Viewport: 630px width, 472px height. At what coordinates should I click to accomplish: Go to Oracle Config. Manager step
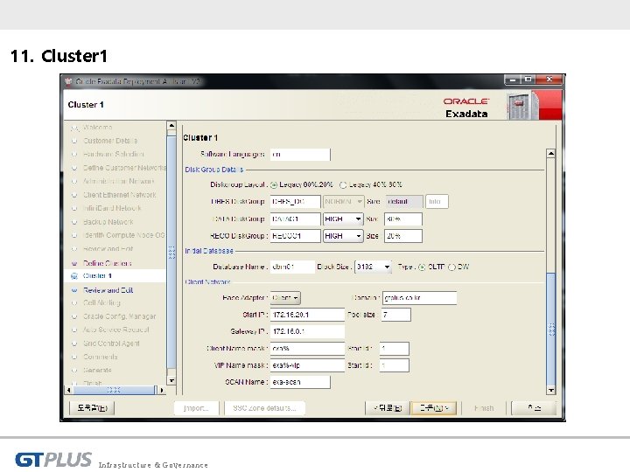click(119, 316)
